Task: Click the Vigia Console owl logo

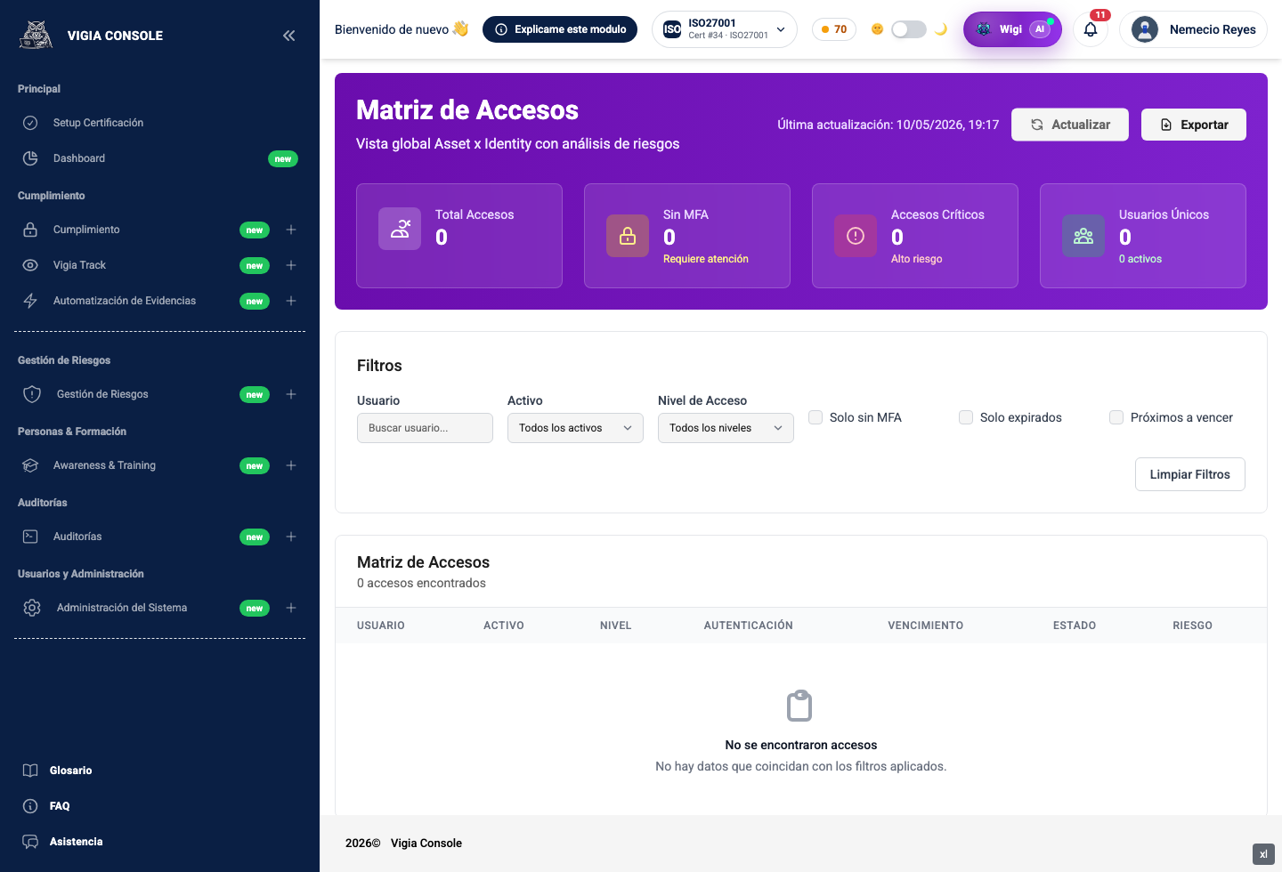Action: pyautogui.click(x=37, y=35)
